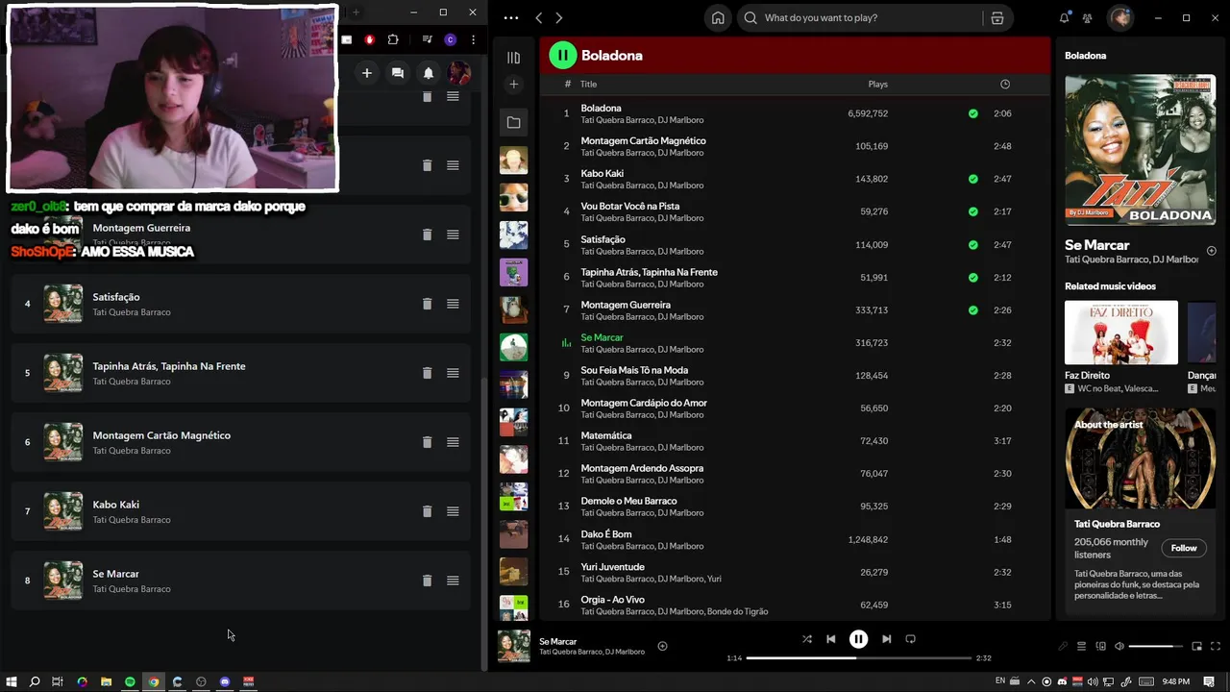Screen dimensions: 1230x692
Task: Go back in Spotify navigation
Action: [539, 17]
